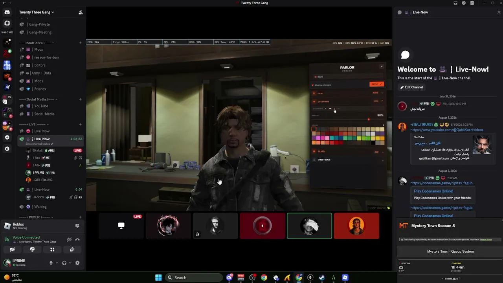Viewport: 503px width, 283px height.
Task: Click the Steam icon in the taskbar
Action: (322, 277)
